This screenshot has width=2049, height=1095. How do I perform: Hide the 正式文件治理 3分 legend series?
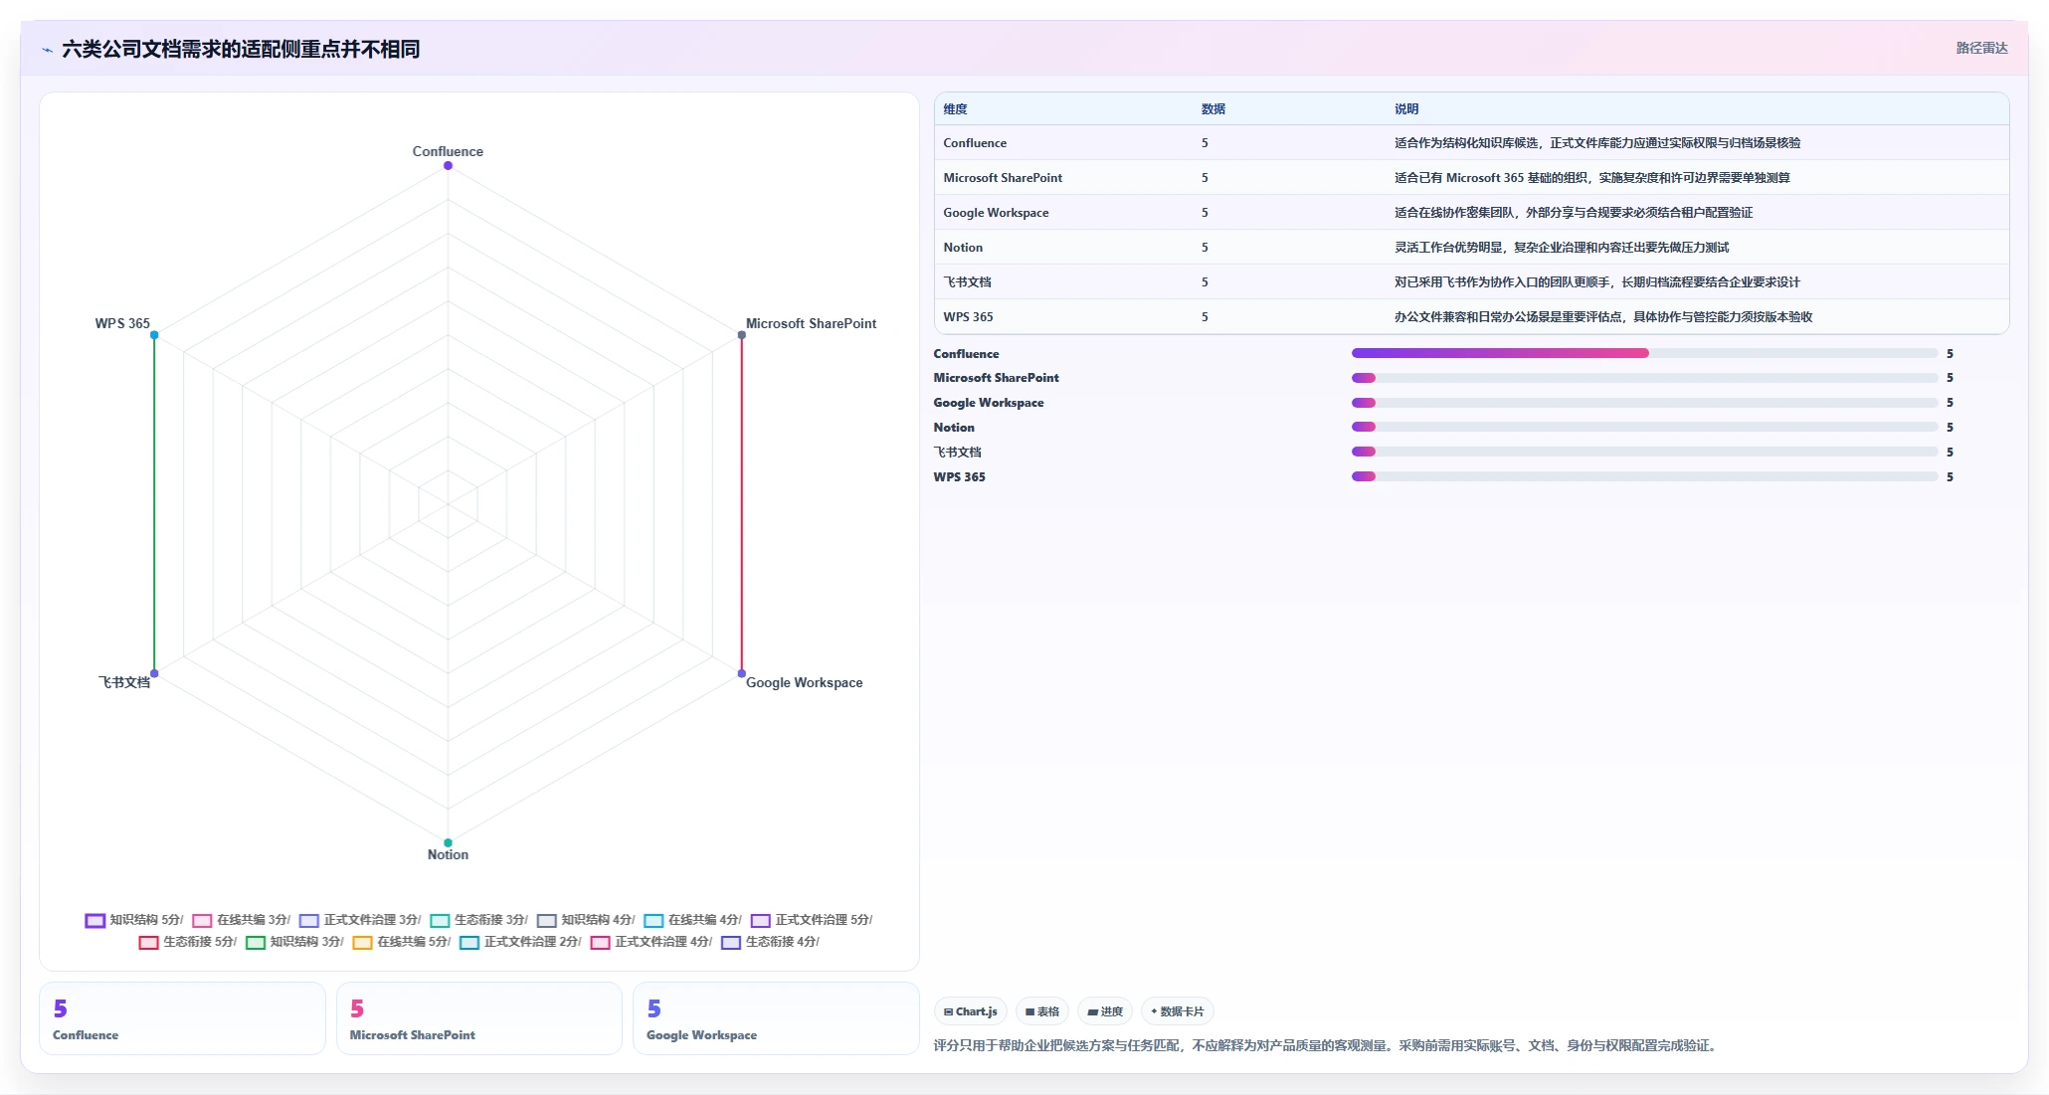tap(360, 920)
